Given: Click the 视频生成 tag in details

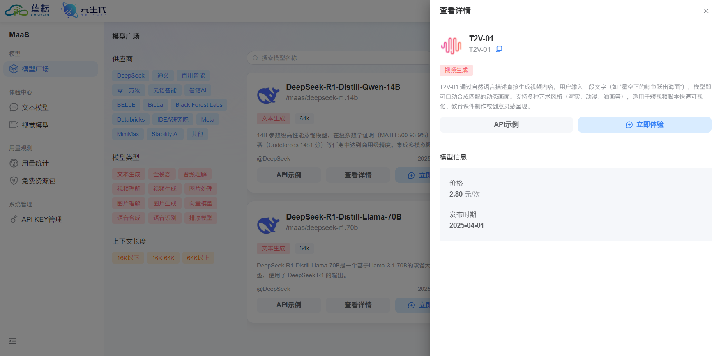Looking at the screenshot, I should [x=456, y=70].
